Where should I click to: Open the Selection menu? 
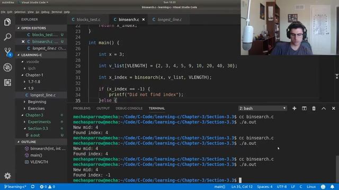point(20,12)
